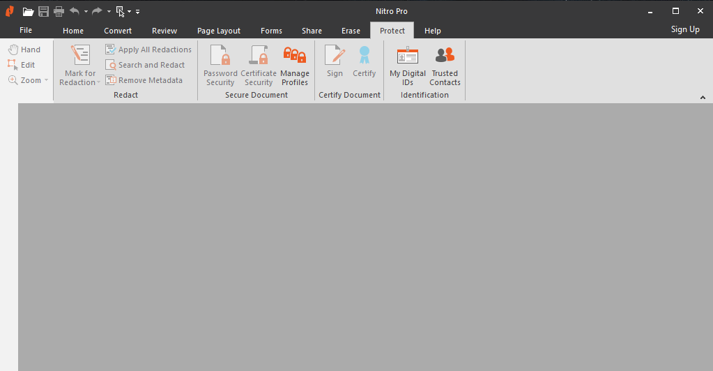This screenshot has width=713, height=371.
Task: Switch to the Home tab
Action: point(73,31)
